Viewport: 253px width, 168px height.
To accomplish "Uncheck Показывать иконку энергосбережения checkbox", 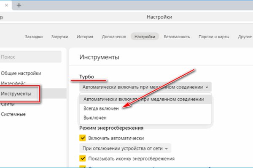I will click(x=83, y=158).
